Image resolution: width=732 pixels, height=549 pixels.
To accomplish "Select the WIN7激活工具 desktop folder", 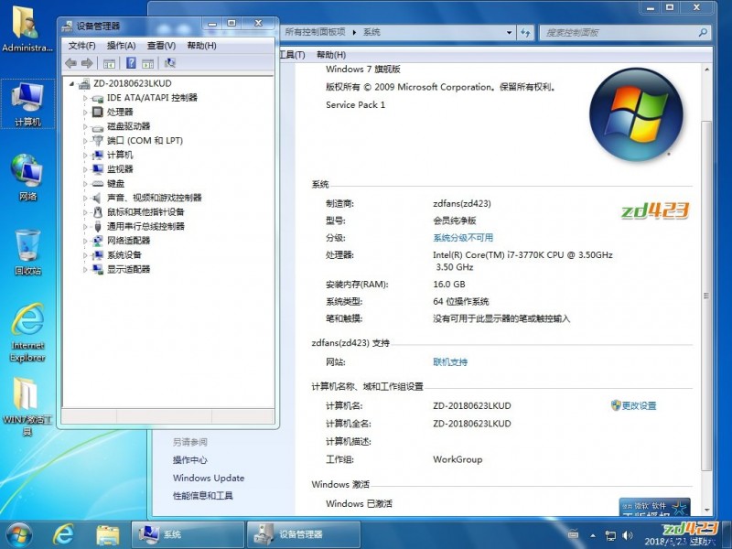I will click(27, 405).
